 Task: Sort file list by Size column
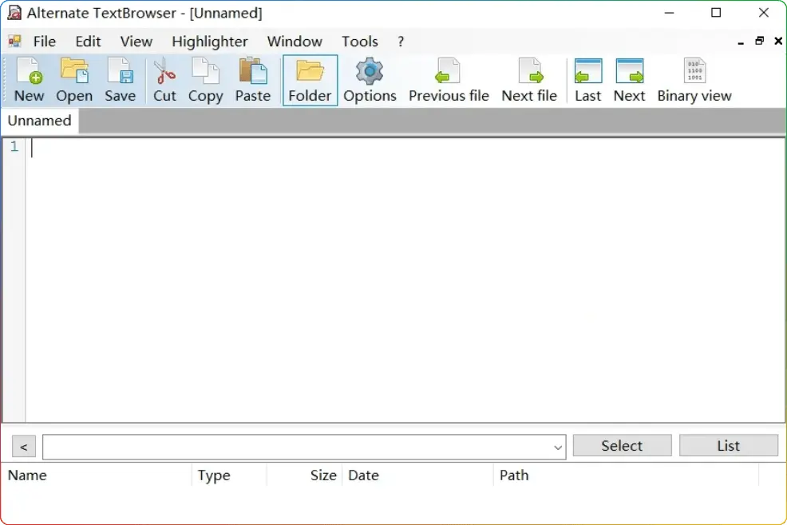coord(304,475)
